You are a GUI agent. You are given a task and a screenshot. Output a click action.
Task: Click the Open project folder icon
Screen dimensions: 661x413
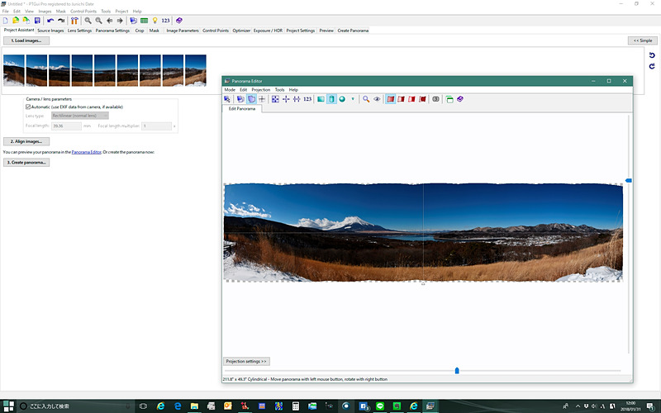click(16, 20)
